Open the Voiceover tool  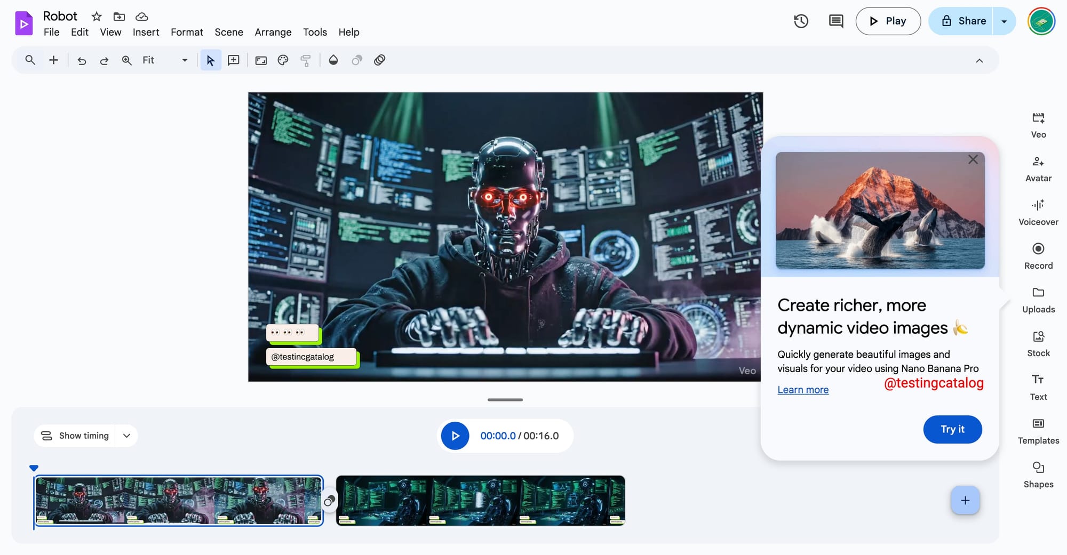pyautogui.click(x=1038, y=212)
